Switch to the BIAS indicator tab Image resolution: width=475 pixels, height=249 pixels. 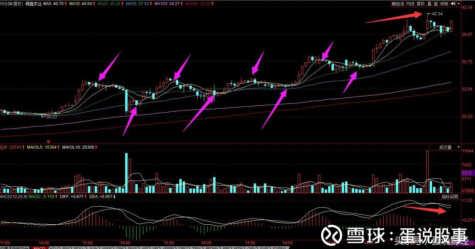(x=132, y=247)
